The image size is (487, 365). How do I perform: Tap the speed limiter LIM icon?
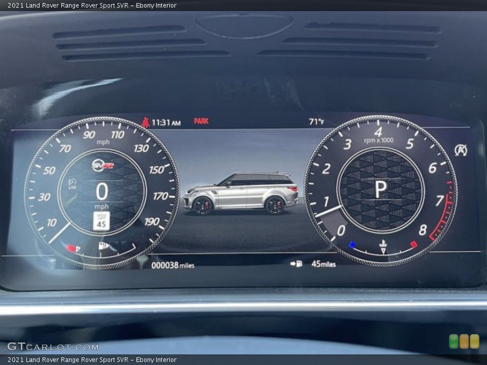pyautogui.click(x=72, y=184)
